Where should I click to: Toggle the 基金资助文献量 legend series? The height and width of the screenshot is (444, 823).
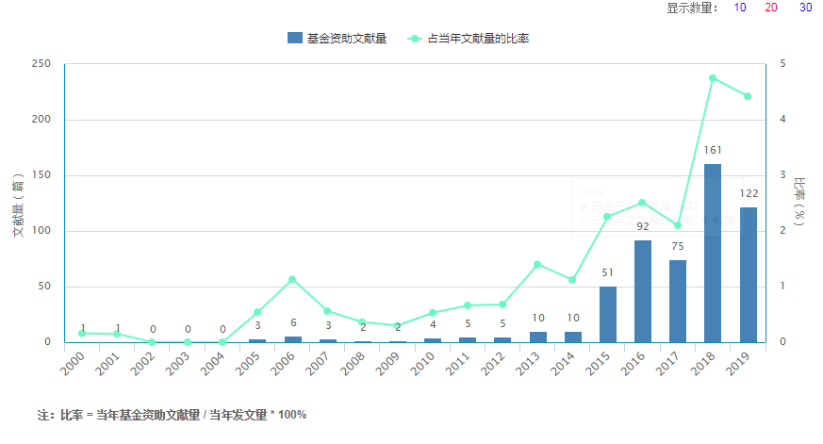(337, 39)
